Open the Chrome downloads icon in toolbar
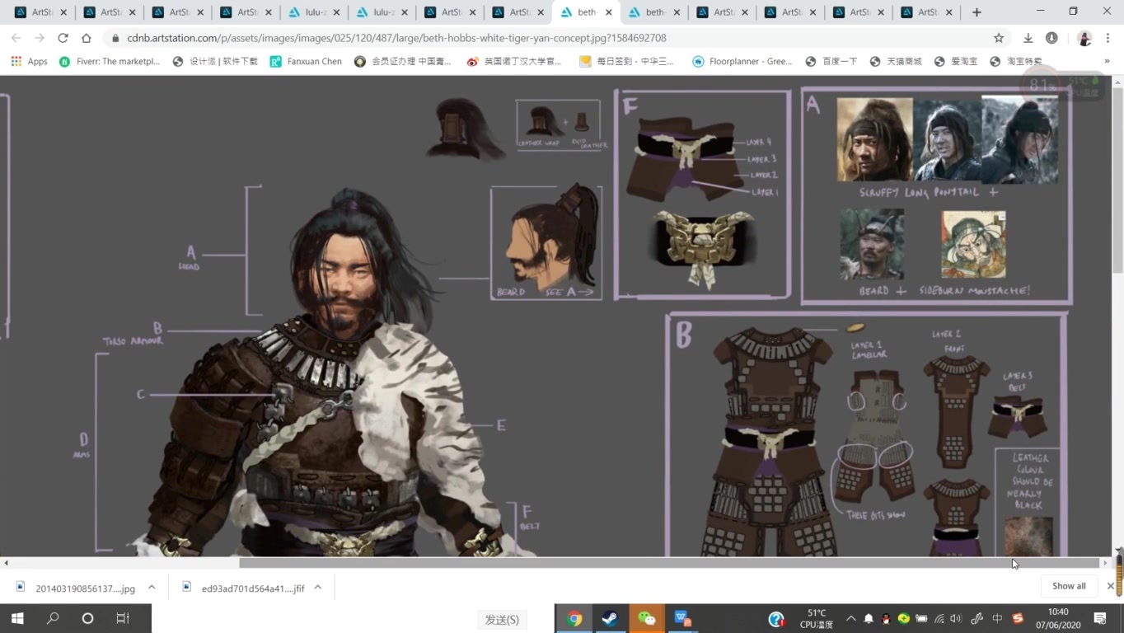Screen dimensions: 1124x633 click(x=1028, y=38)
